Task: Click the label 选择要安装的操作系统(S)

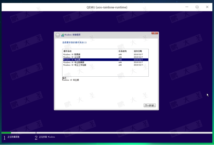Action: pyautogui.click(x=75, y=42)
